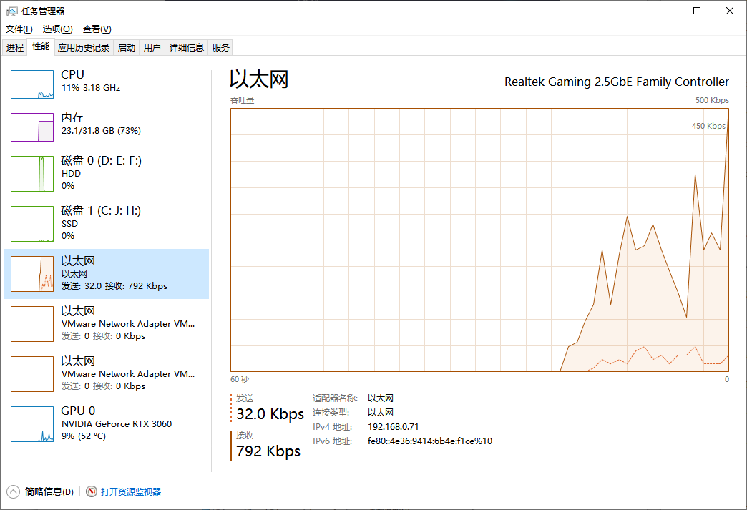Switch to the 服务 tab
The image size is (747, 510).
tap(220, 48)
